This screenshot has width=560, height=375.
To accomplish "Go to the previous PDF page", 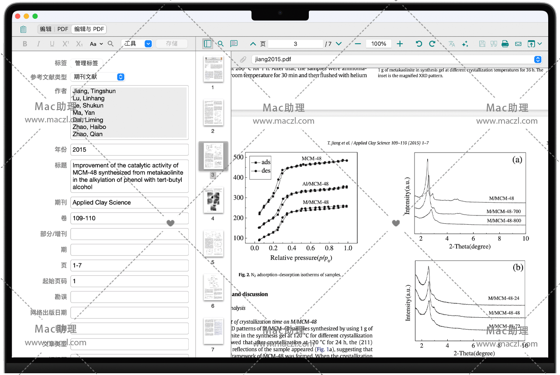I will point(253,44).
